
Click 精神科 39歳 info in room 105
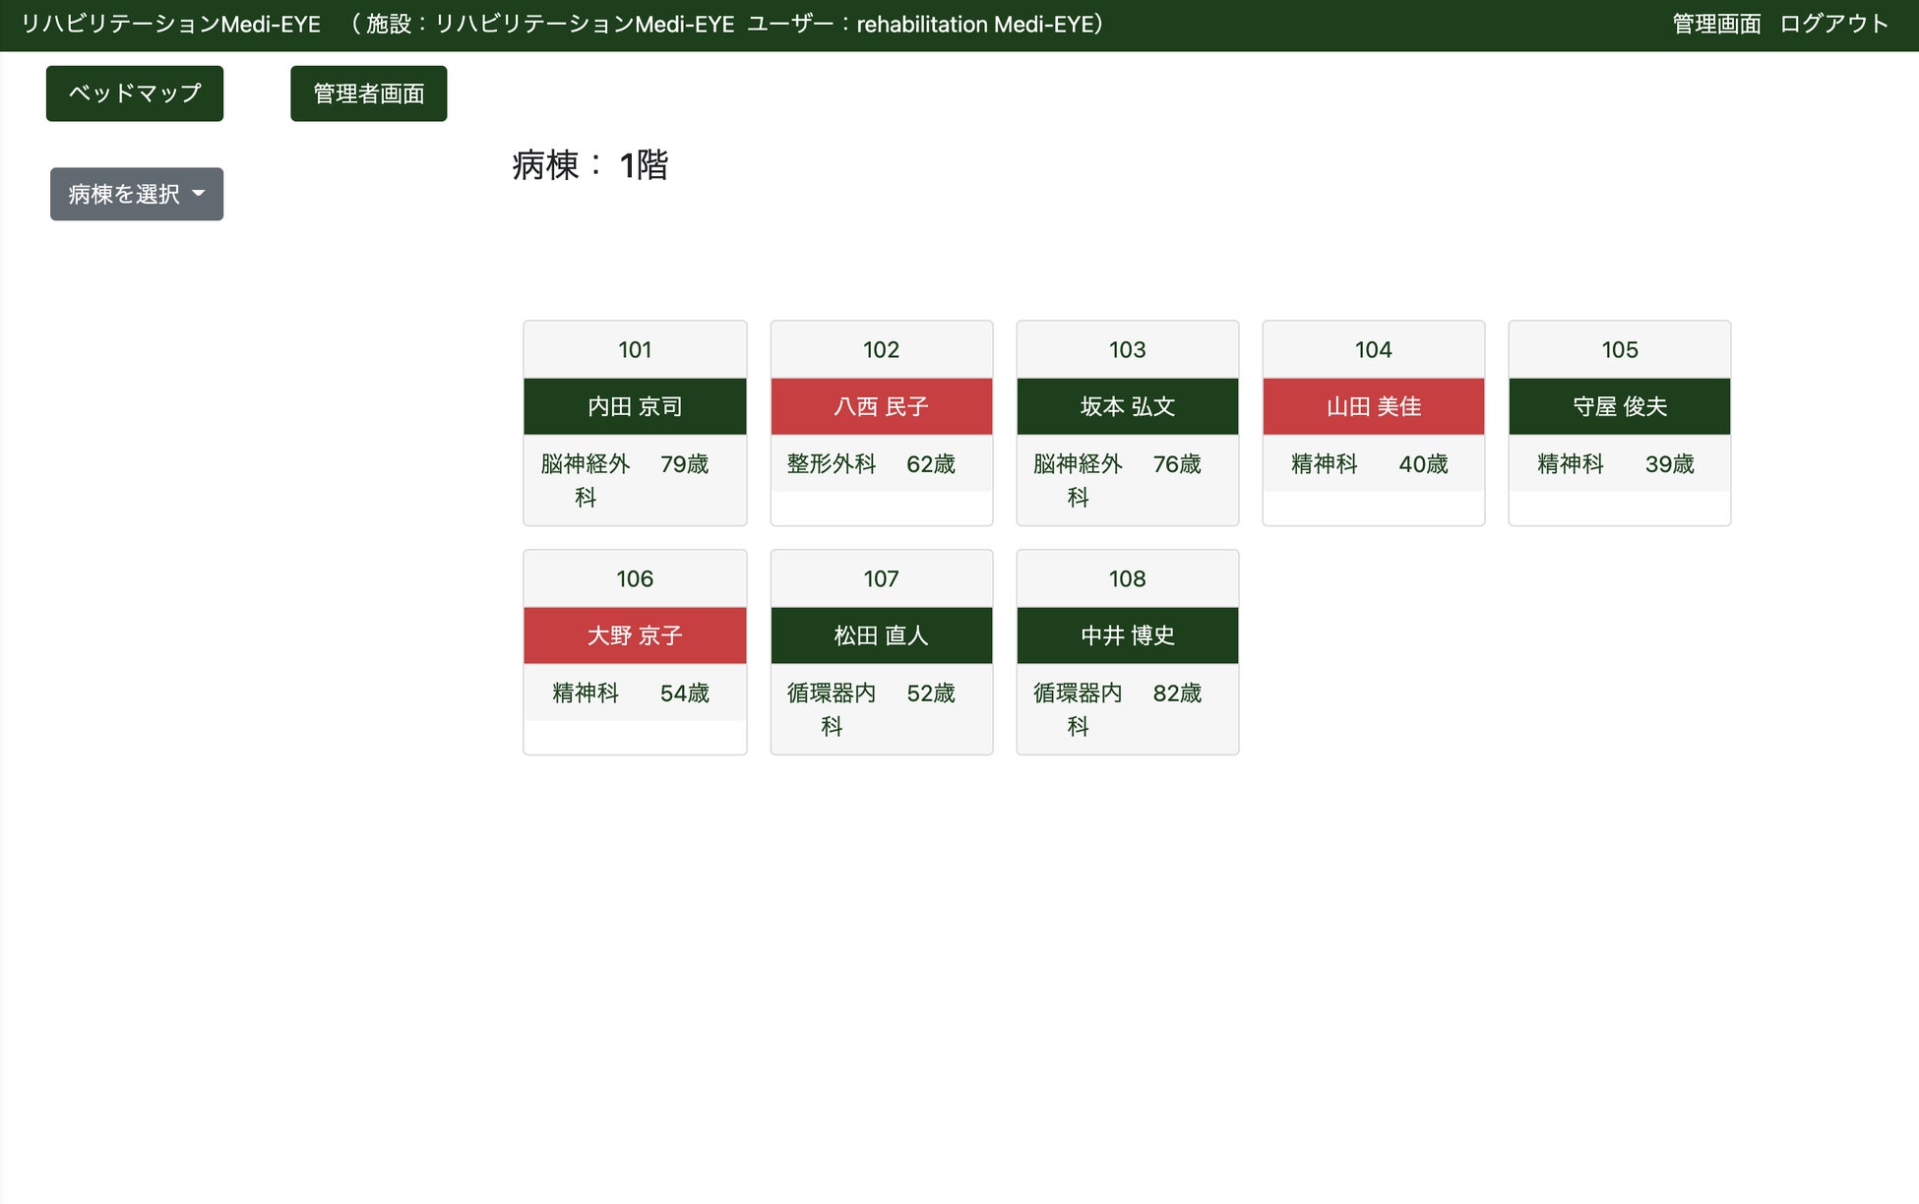pos(1615,464)
